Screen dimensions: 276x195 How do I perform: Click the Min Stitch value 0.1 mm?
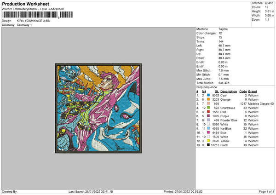pos(224,75)
